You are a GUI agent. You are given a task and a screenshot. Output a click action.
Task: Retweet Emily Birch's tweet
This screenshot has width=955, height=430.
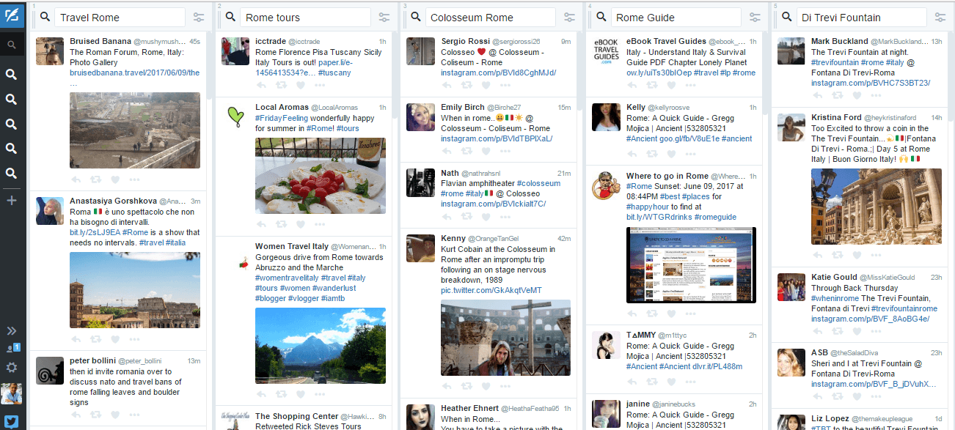pos(466,151)
